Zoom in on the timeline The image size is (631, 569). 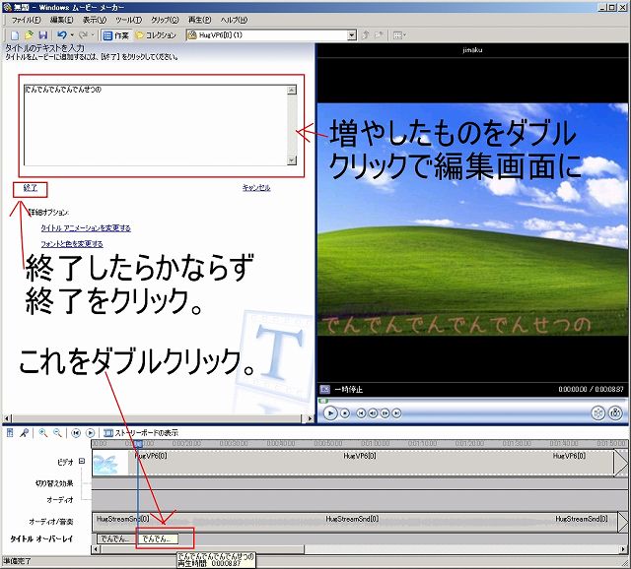tap(42, 433)
